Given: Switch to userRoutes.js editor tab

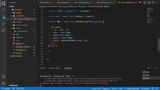Looking at the screenshot, I should point(105,2).
